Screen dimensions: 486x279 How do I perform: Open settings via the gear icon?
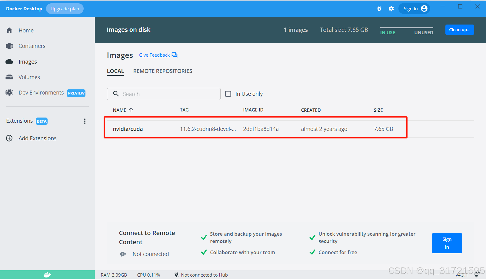pos(391,9)
